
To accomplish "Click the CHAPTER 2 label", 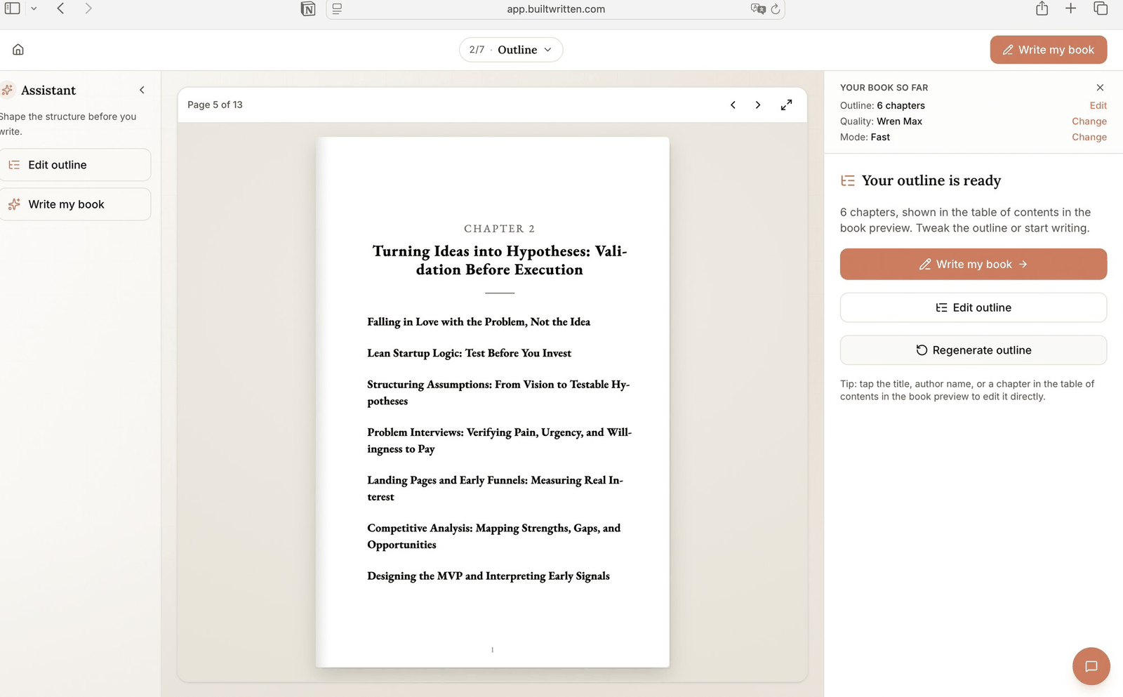I will (499, 229).
